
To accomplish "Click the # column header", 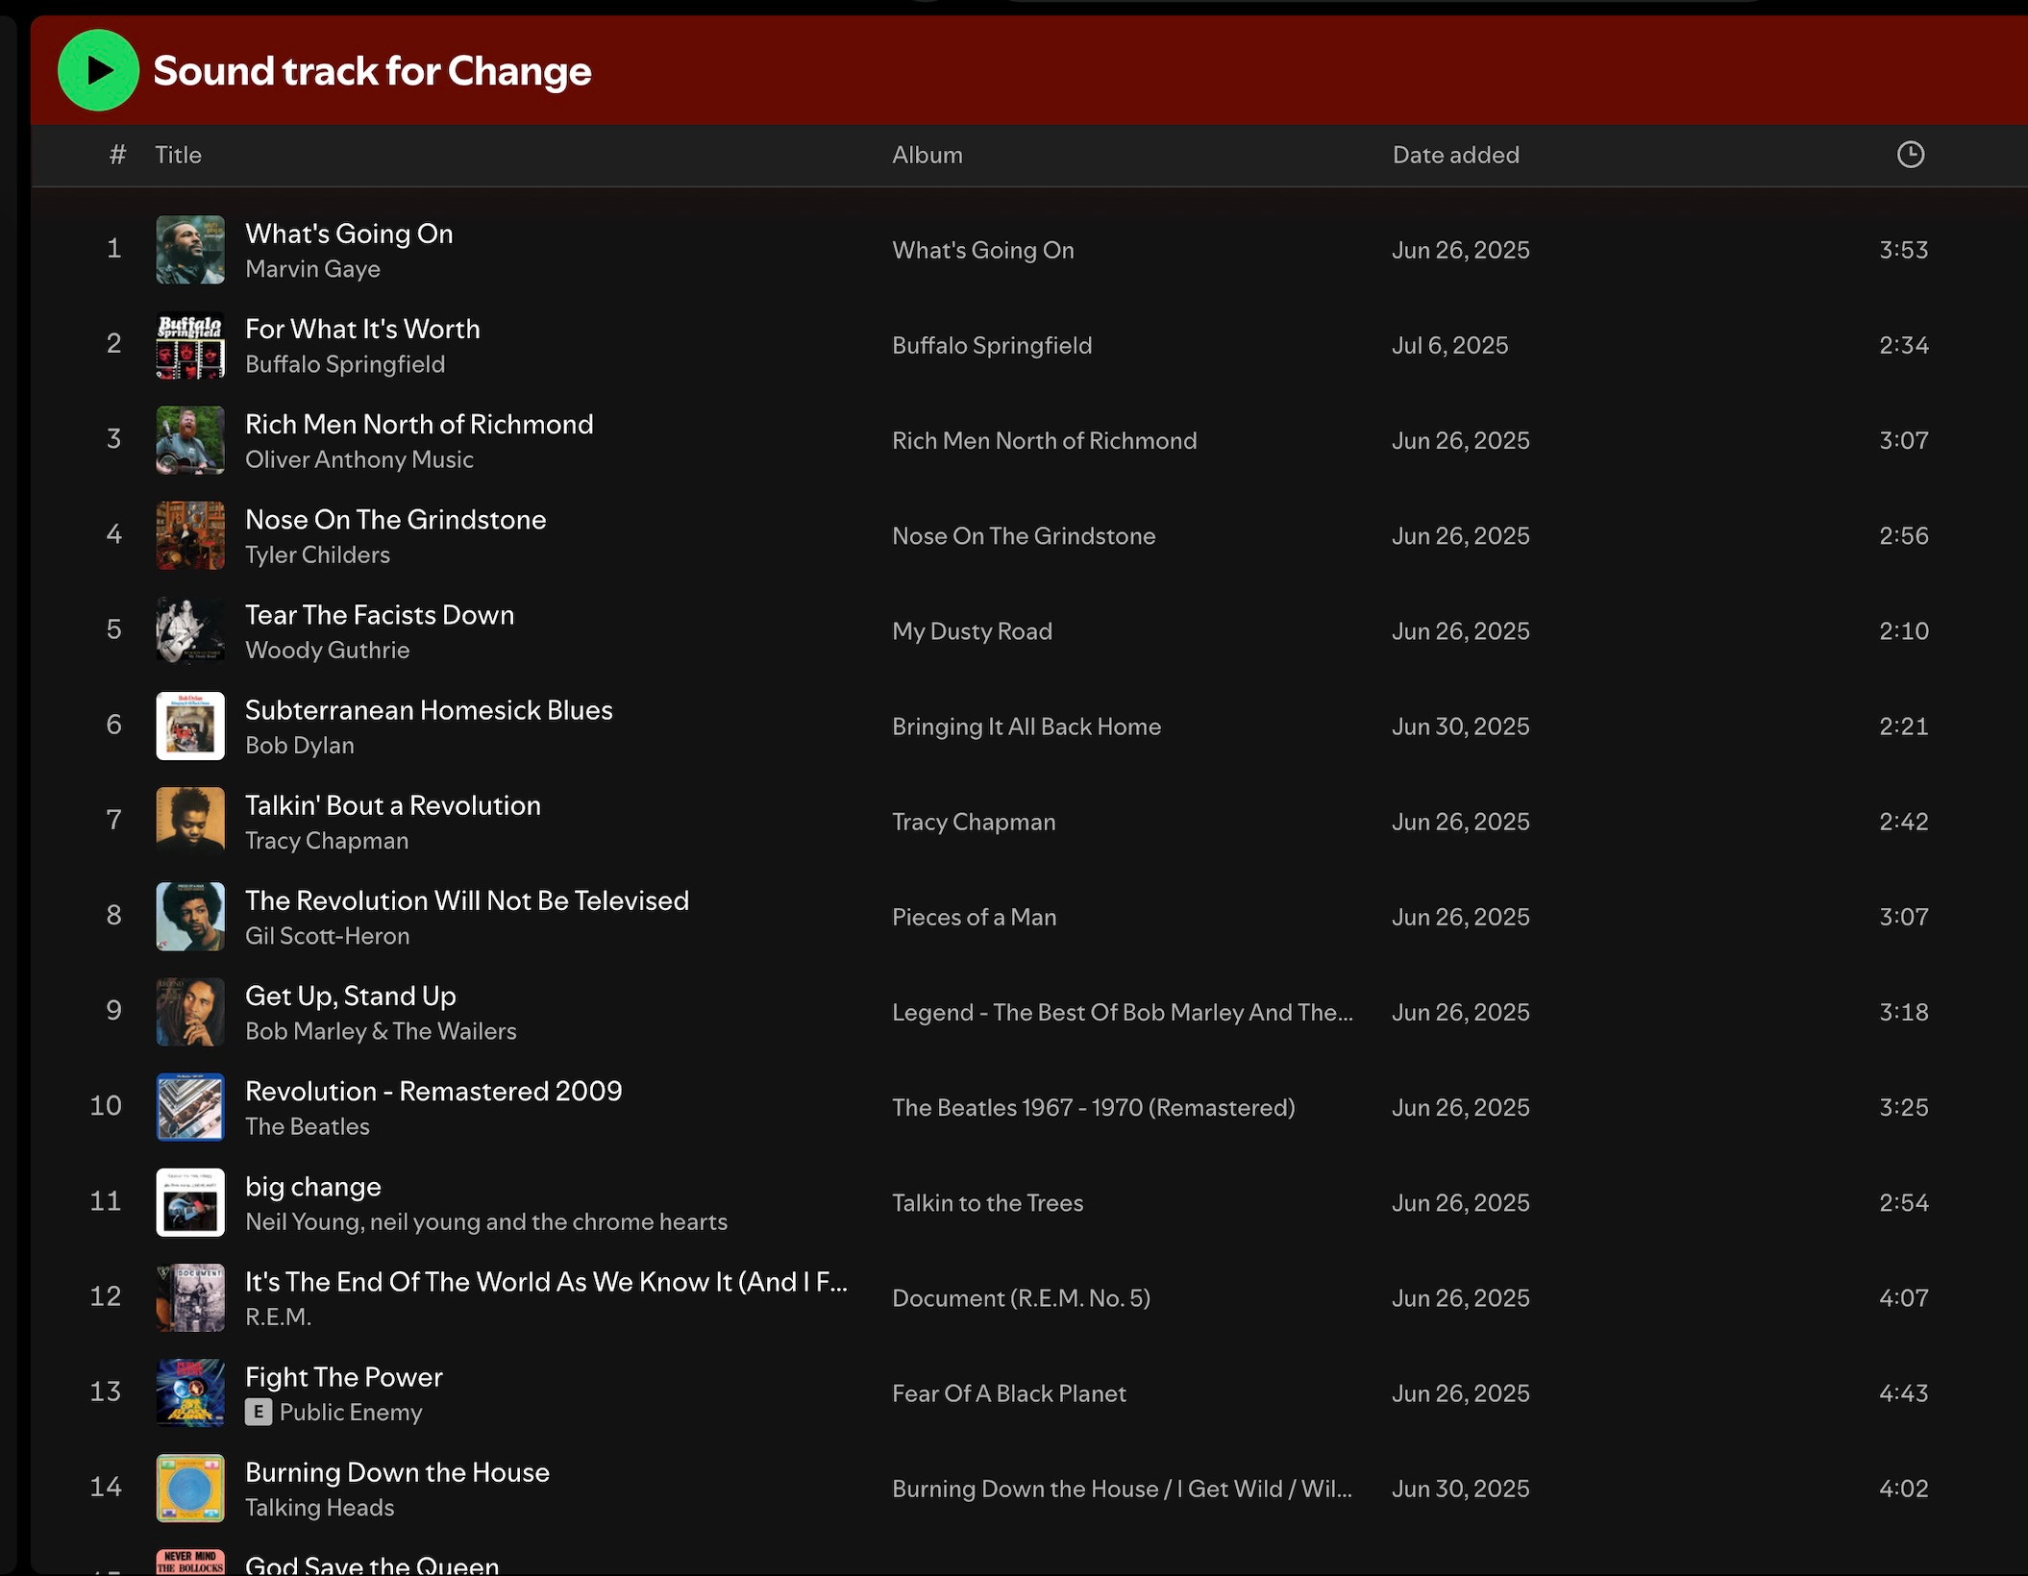I will click(x=117, y=155).
